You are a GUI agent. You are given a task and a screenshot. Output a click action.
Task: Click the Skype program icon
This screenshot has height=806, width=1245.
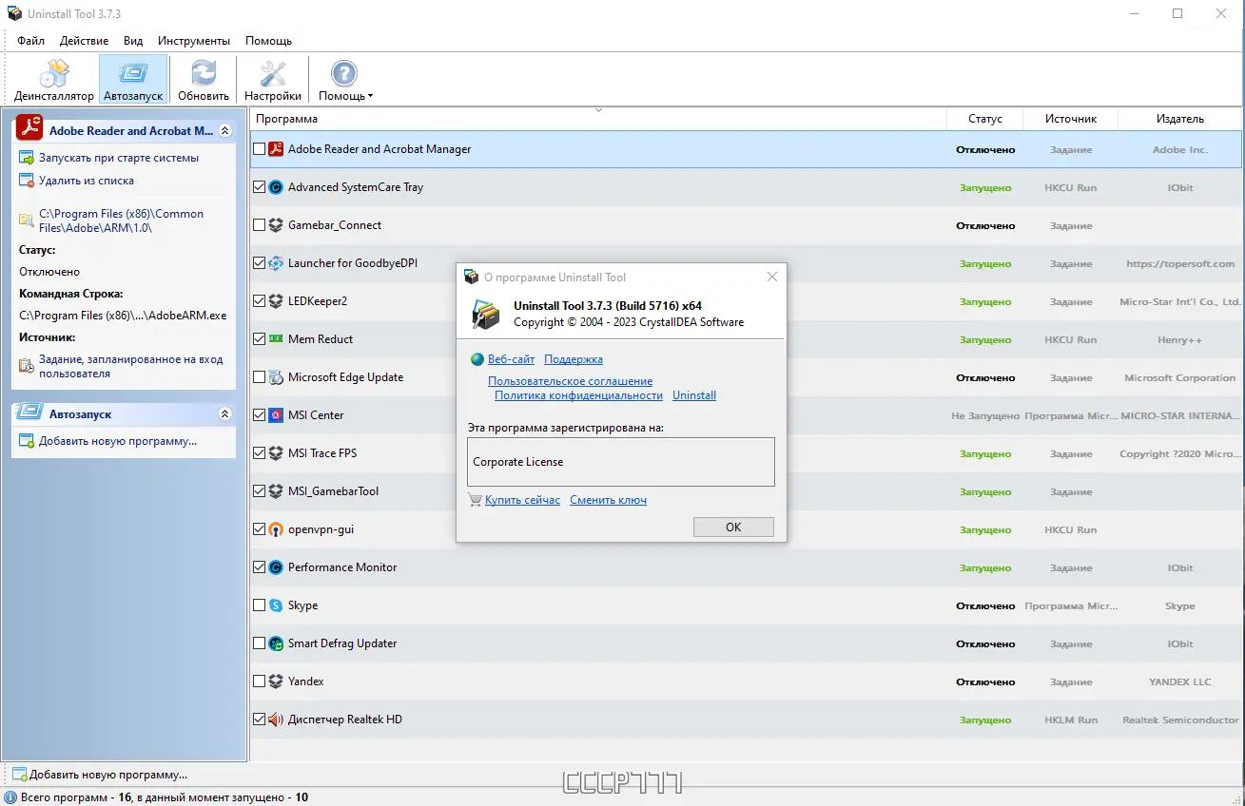point(277,605)
